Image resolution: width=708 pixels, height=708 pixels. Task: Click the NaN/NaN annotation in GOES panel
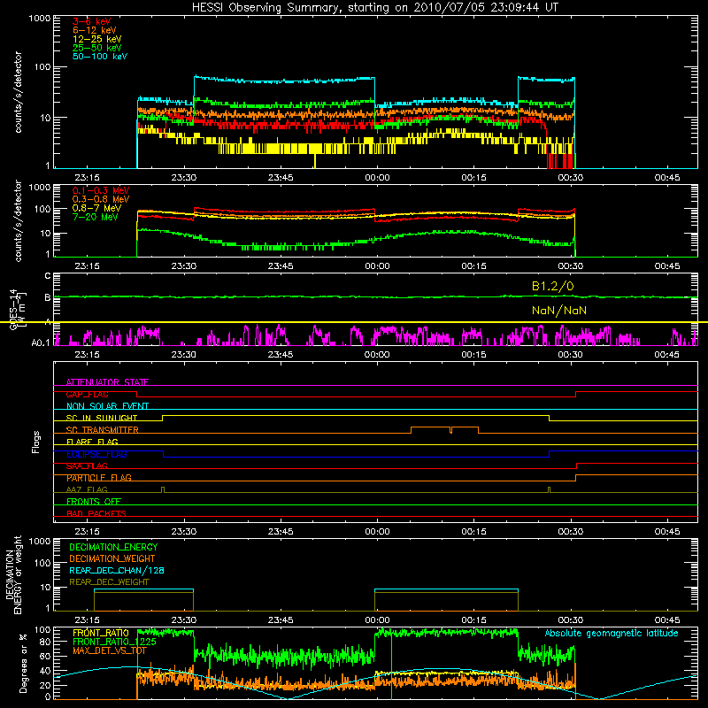point(559,311)
